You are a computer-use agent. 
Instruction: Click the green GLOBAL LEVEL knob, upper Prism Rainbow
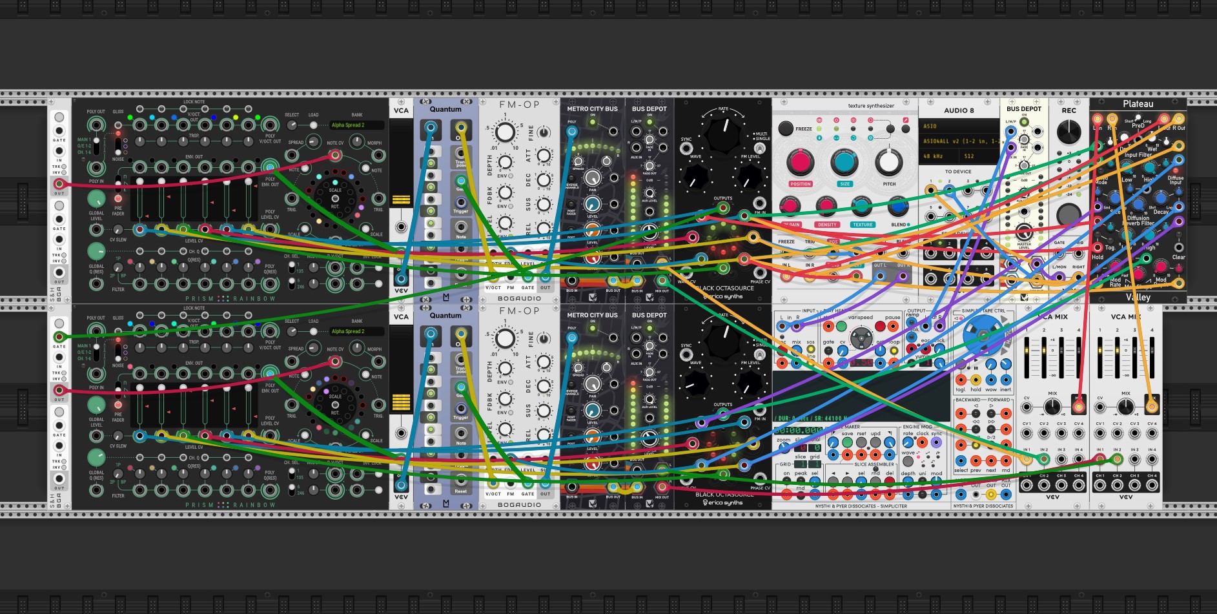96,199
